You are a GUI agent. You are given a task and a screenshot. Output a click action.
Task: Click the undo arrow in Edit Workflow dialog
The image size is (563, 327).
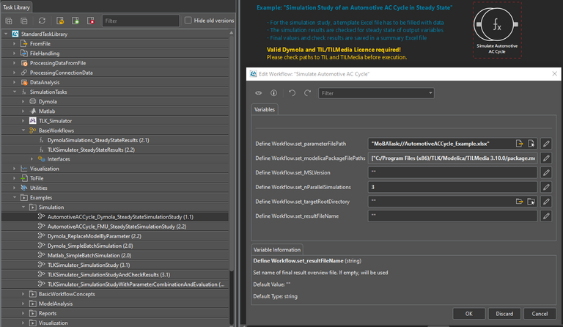pyautogui.click(x=292, y=93)
